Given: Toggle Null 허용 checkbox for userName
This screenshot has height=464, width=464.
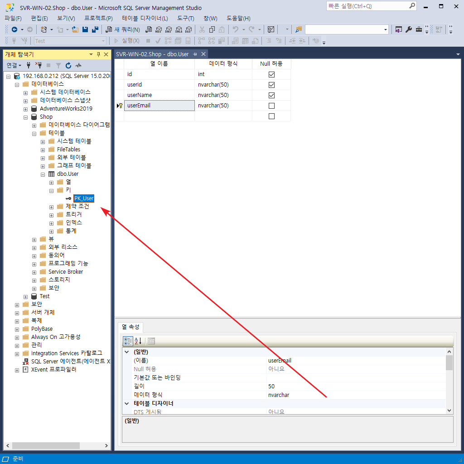Looking at the screenshot, I should (x=271, y=95).
